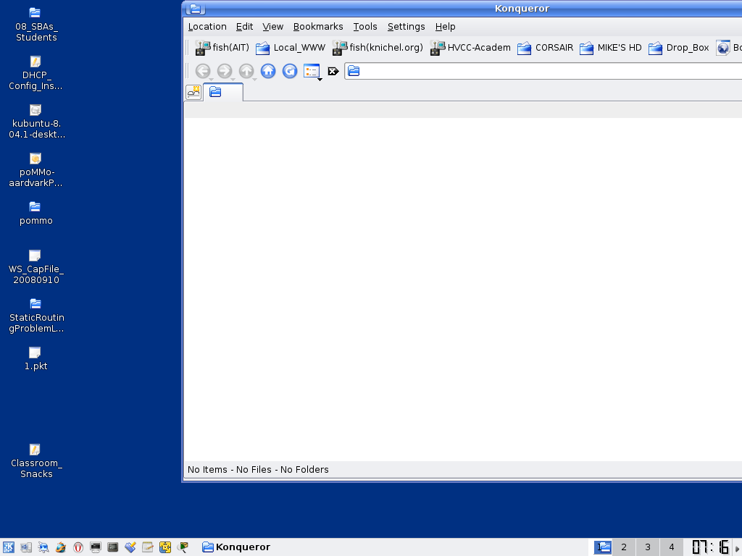Click the Back arrow navigation icon
The image size is (742, 556).
[203, 71]
